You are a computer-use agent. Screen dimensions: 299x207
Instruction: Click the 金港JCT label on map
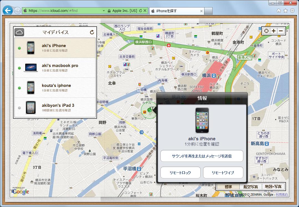245,58
